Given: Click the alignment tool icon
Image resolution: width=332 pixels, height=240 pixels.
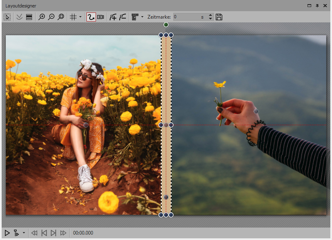Looking at the screenshot, I should [x=135, y=17].
